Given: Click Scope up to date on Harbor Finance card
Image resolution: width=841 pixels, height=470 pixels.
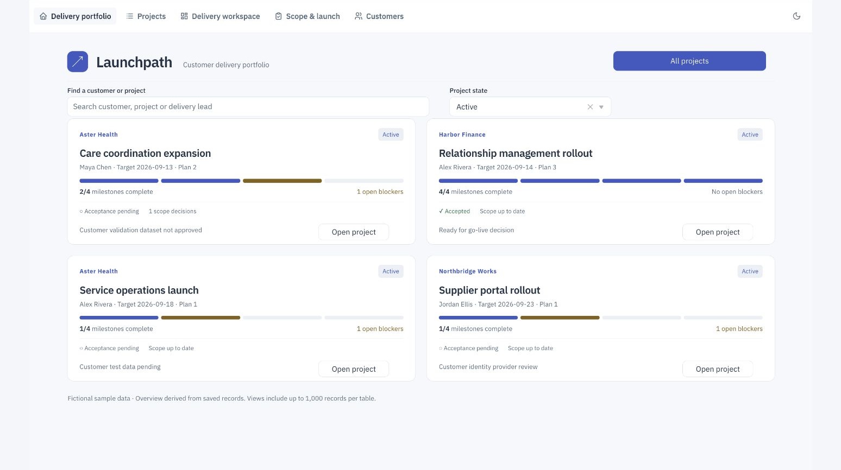Looking at the screenshot, I should (x=503, y=211).
